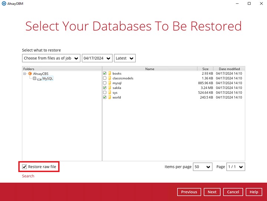Click the 'sys' row name
Viewport: 267px width, 201px height.
[x=115, y=93]
